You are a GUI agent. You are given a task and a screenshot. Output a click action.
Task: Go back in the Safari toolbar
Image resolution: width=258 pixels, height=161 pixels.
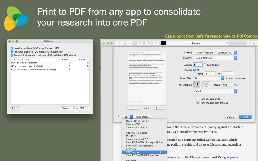tap(117, 43)
